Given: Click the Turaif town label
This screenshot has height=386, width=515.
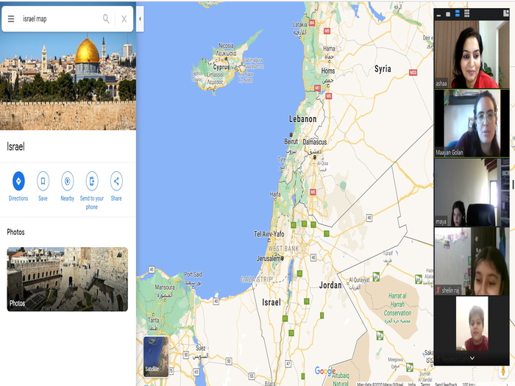Looking at the screenshot, I should click(x=388, y=253).
